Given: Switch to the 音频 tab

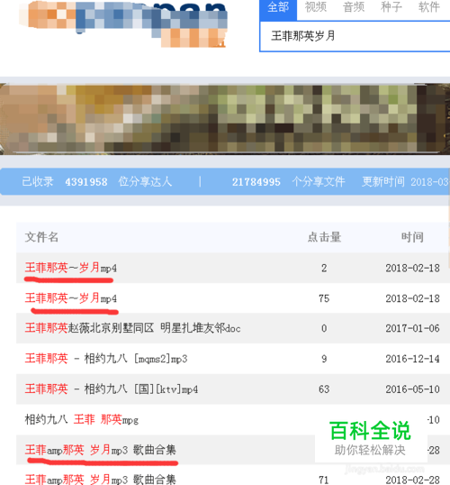Looking at the screenshot, I should pos(354,7).
